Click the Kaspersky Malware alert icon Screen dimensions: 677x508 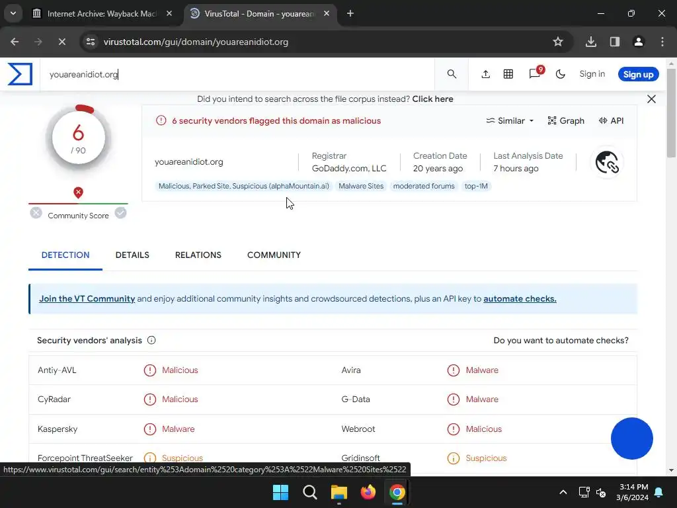click(150, 429)
